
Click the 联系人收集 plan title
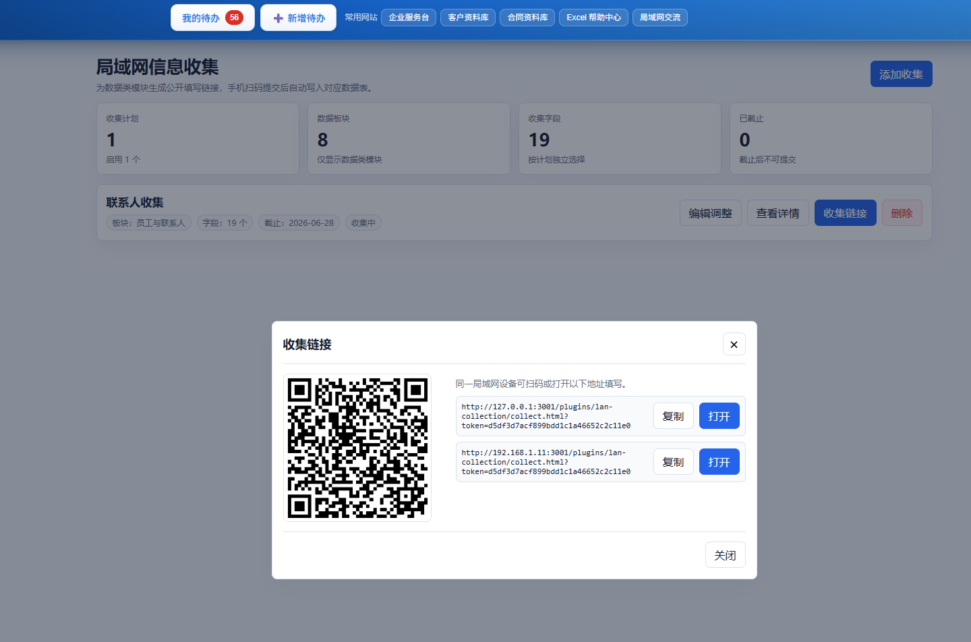click(135, 202)
